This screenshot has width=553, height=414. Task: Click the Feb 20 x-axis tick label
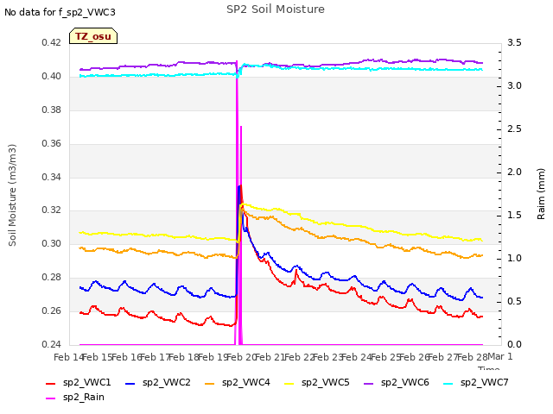(241, 357)
